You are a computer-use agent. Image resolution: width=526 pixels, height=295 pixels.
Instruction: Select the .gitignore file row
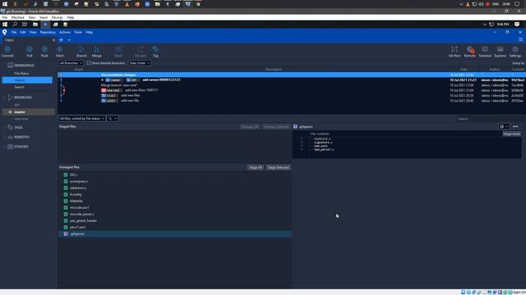[x=175, y=234]
